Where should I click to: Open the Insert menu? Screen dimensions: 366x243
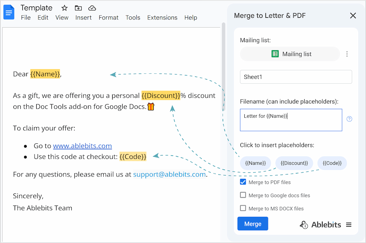[x=83, y=18]
